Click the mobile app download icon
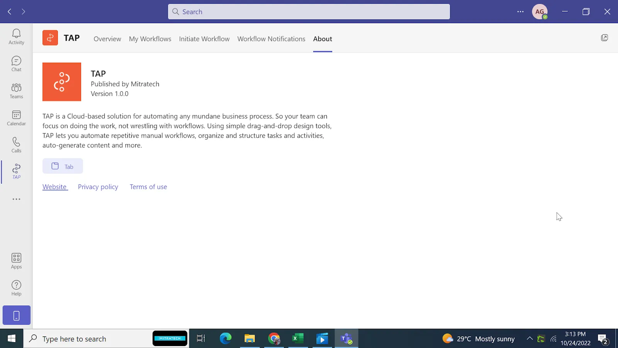Viewport: 618px width, 348px height. point(16,316)
